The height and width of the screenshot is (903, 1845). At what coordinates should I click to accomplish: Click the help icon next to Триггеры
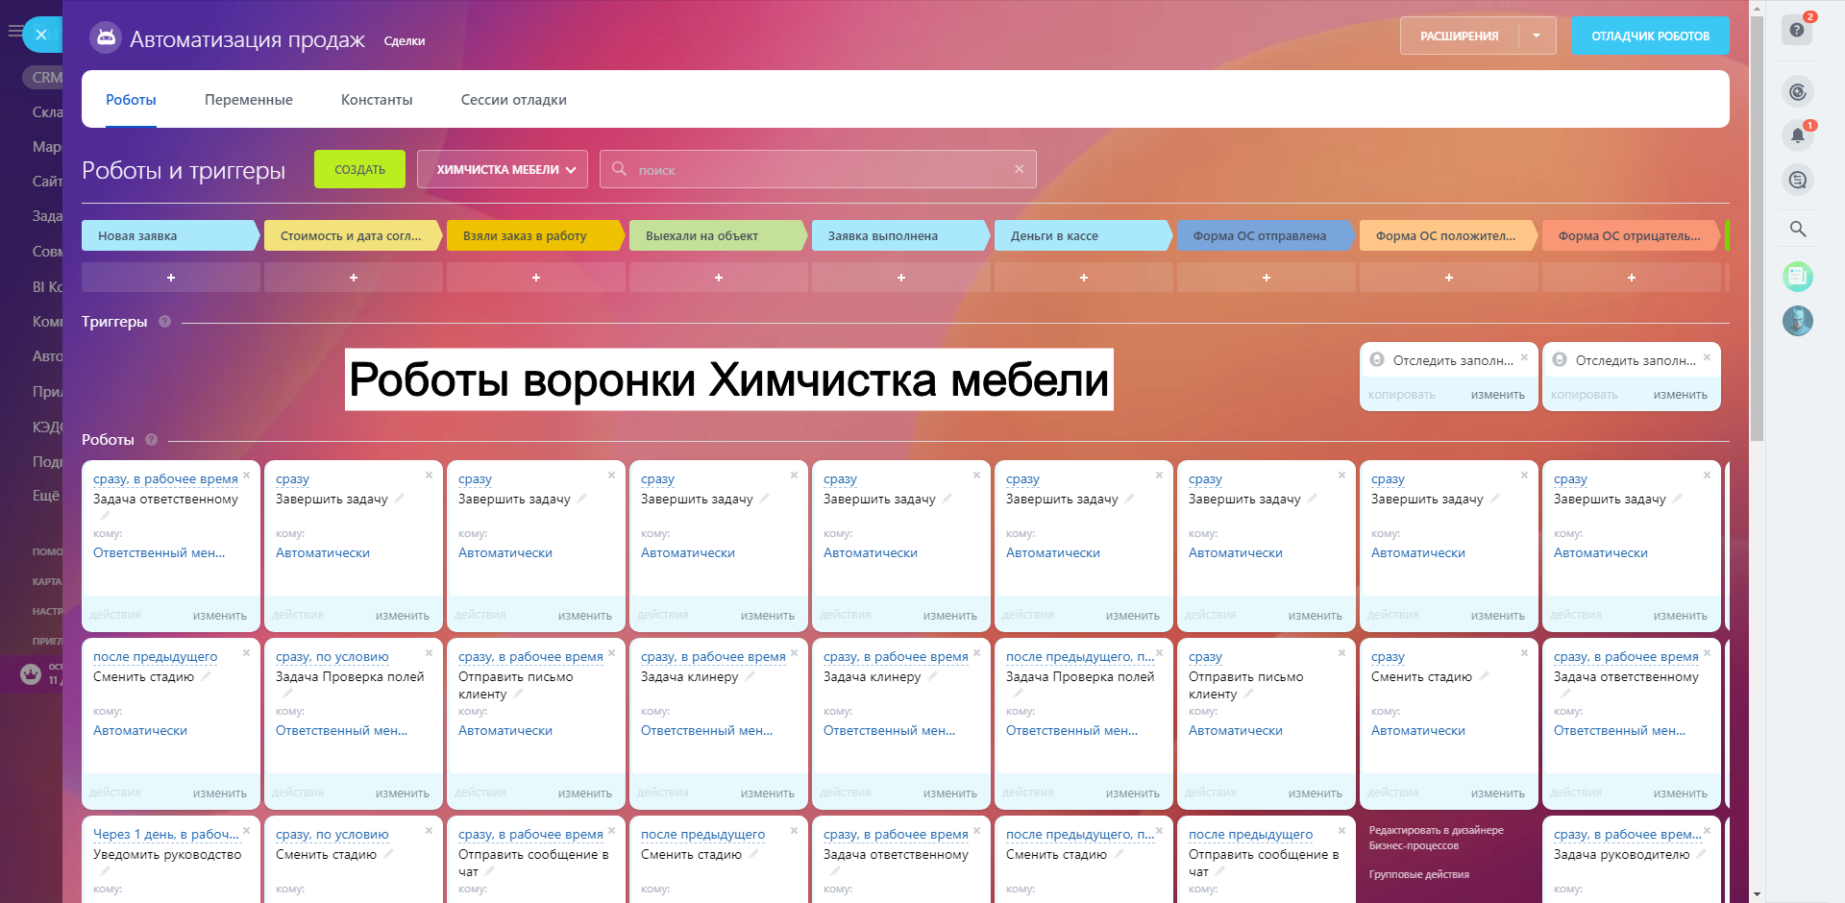coord(164,322)
